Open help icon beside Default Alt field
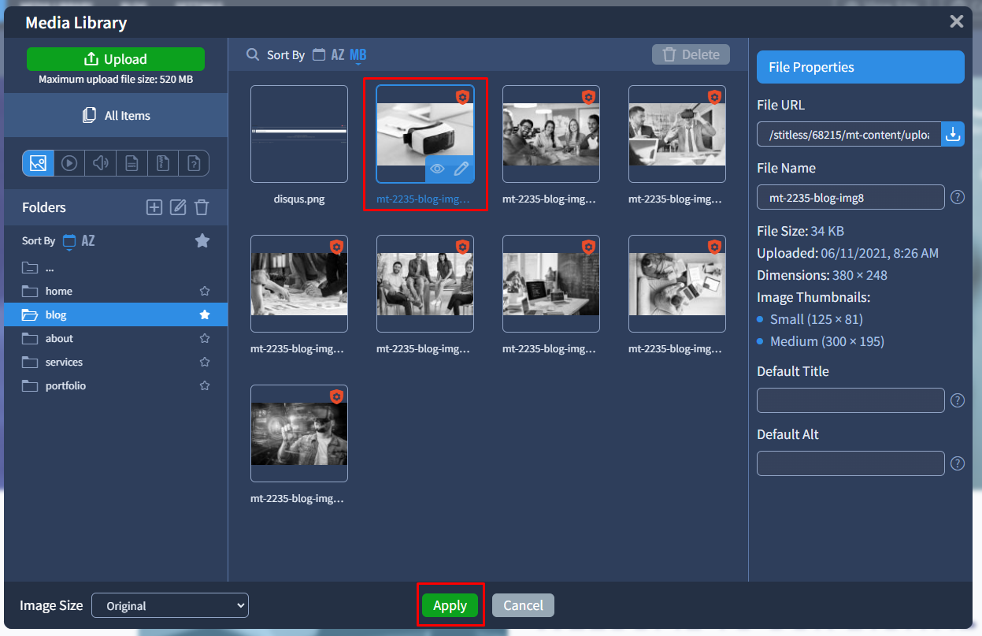Image resolution: width=982 pixels, height=636 pixels. tap(958, 463)
